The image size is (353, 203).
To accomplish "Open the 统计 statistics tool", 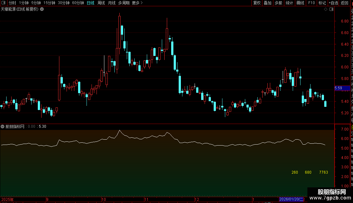I will tap(289, 3).
